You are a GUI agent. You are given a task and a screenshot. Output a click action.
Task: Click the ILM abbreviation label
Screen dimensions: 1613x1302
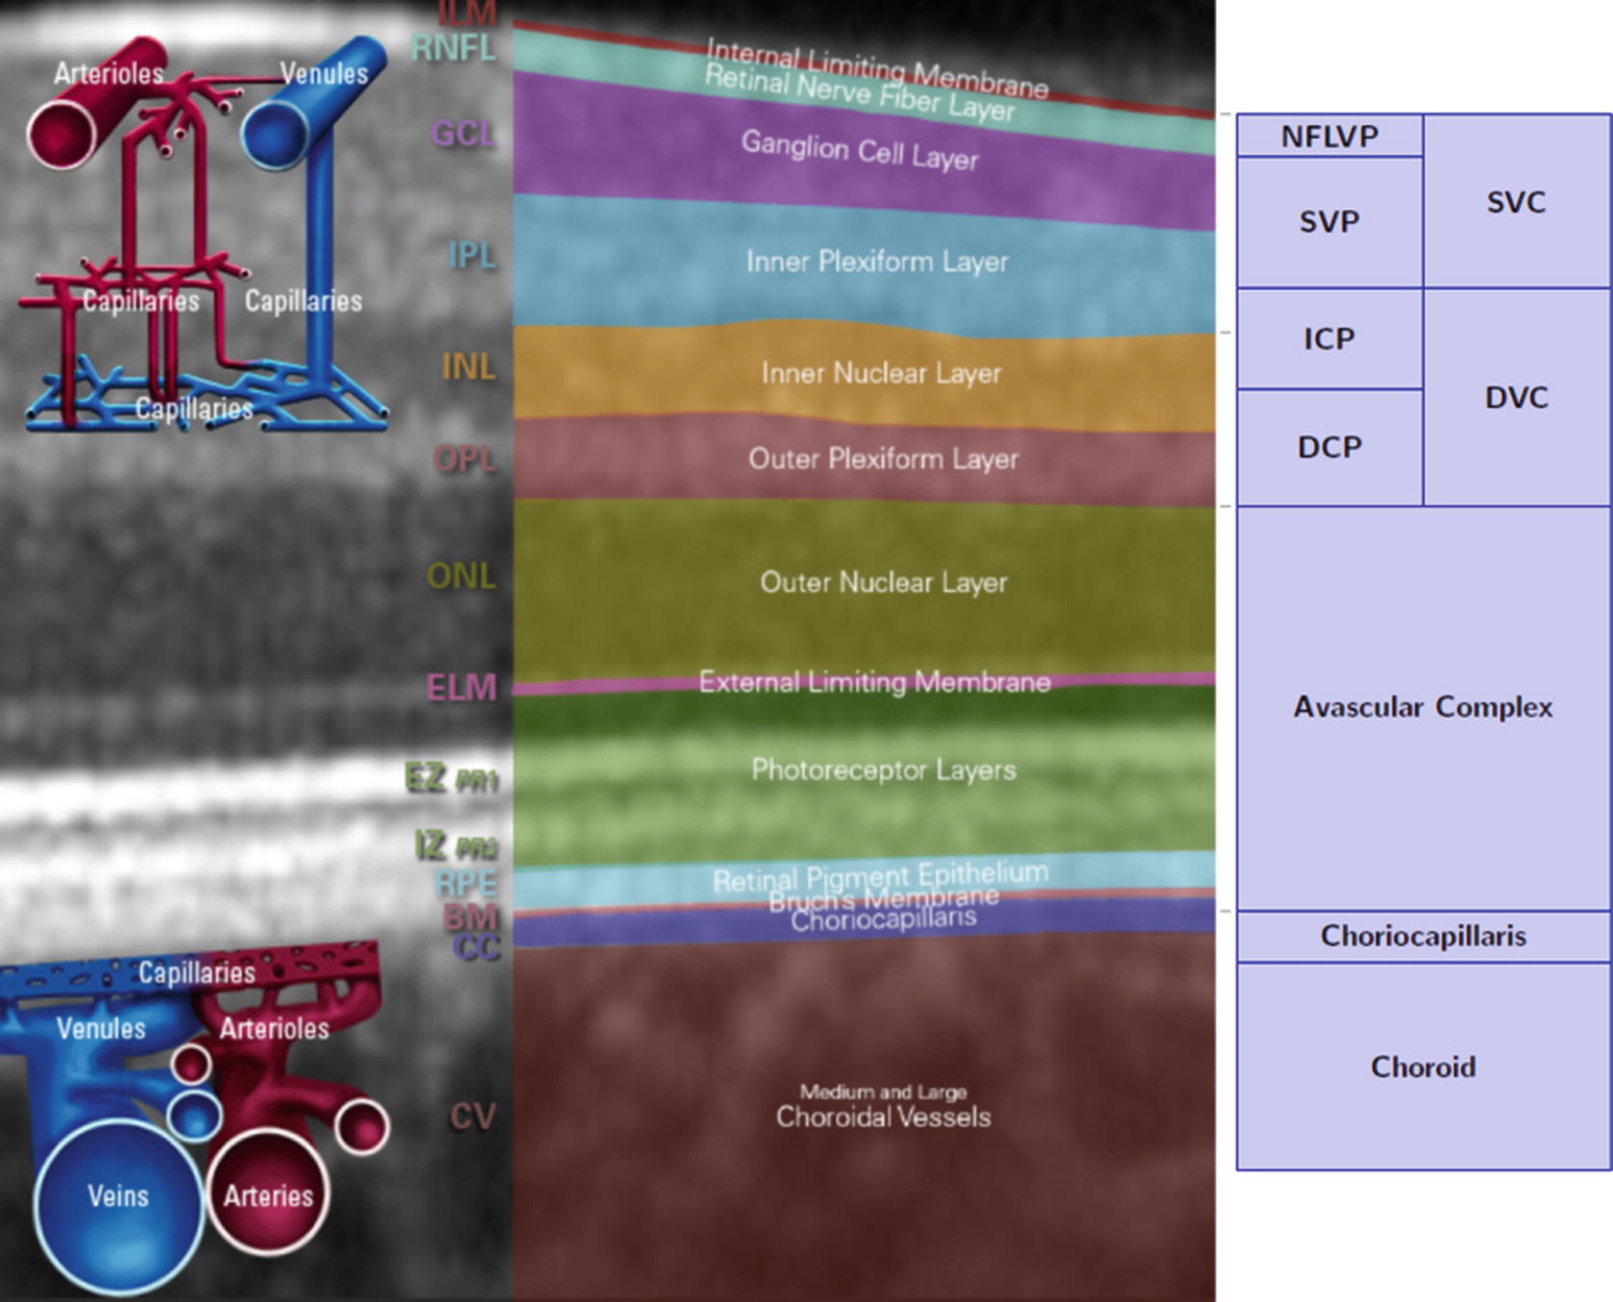468,13
